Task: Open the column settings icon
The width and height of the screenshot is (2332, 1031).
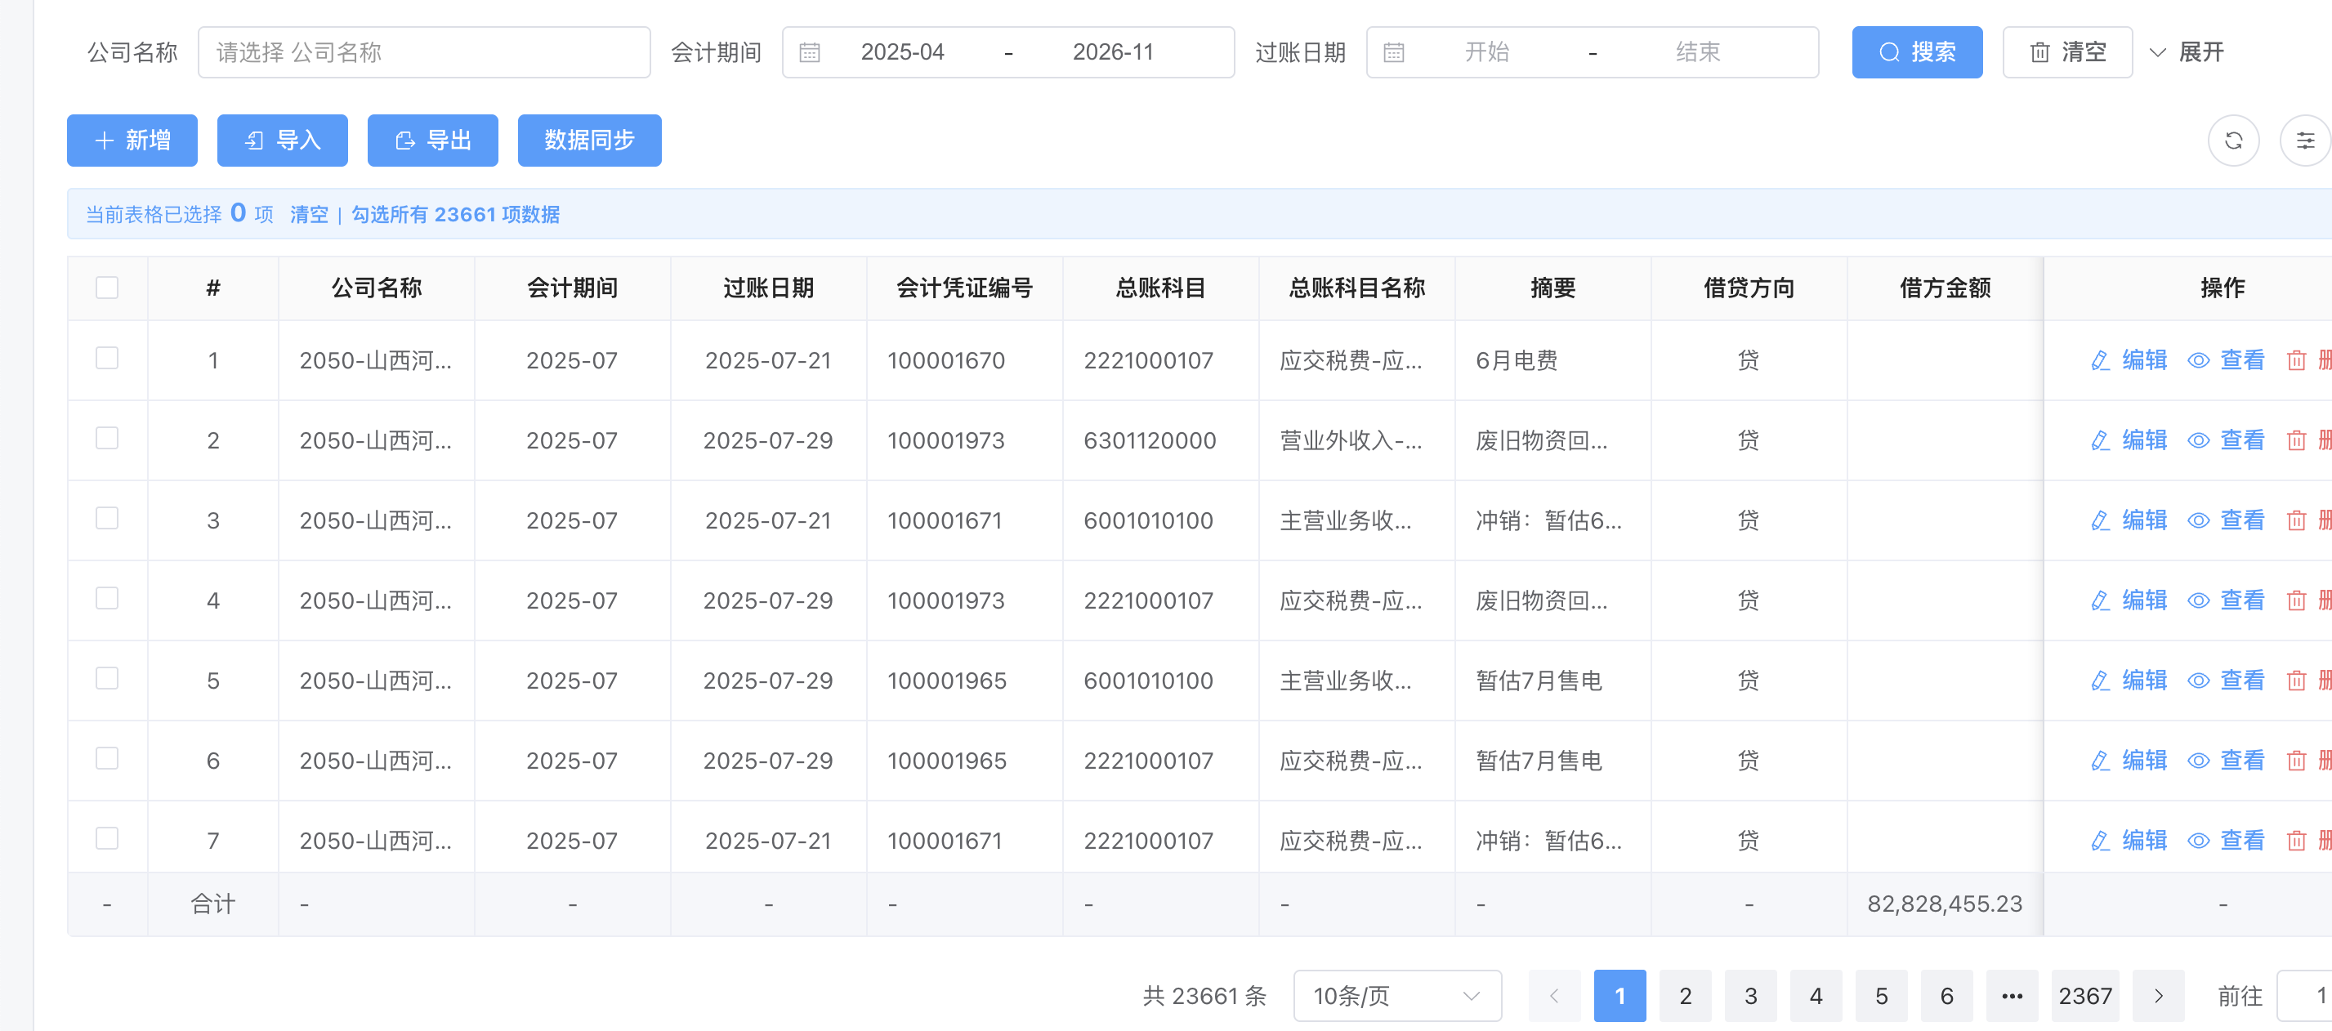Action: 2304,141
